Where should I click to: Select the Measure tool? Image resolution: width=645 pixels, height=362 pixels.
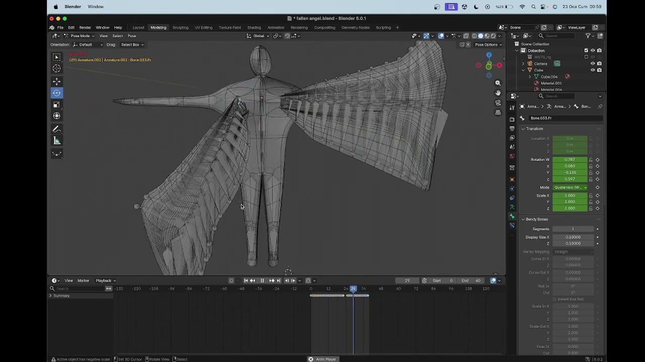56,141
